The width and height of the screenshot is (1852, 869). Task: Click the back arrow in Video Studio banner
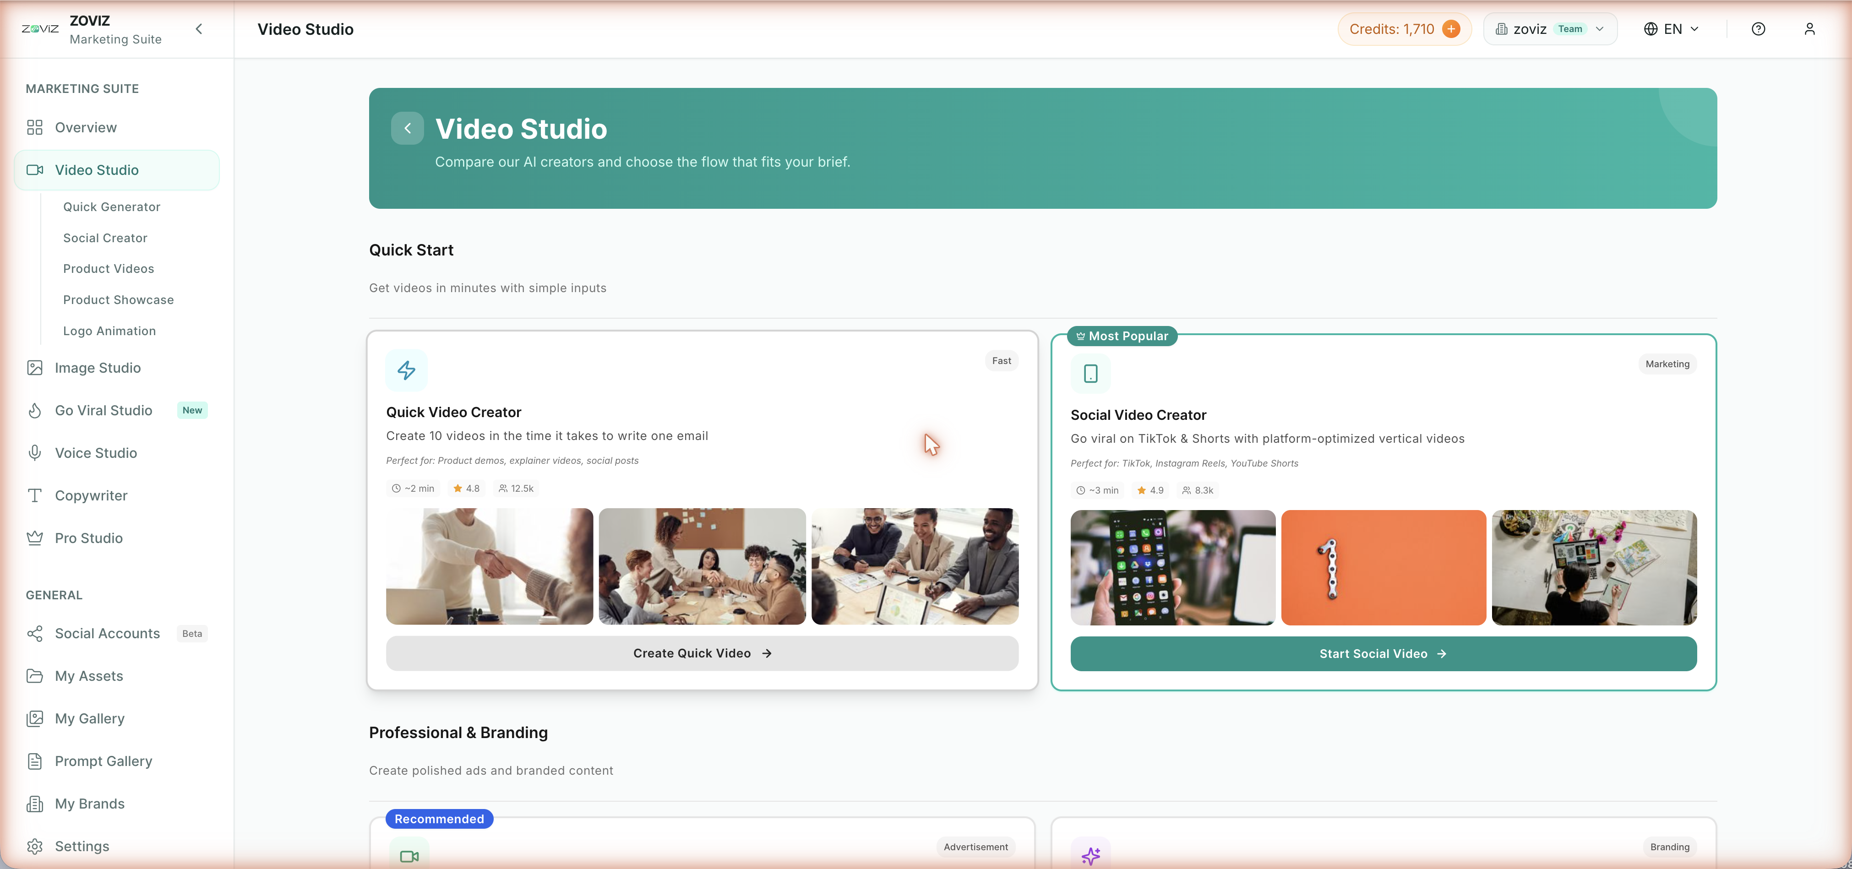tap(408, 128)
